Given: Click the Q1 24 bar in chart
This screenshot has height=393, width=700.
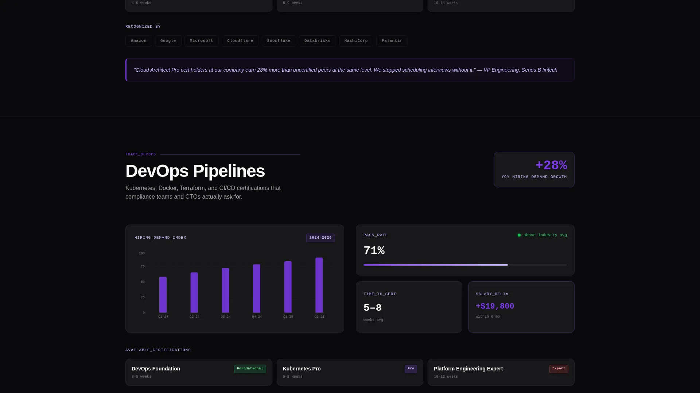Looking at the screenshot, I should pyautogui.click(x=163, y=295).
